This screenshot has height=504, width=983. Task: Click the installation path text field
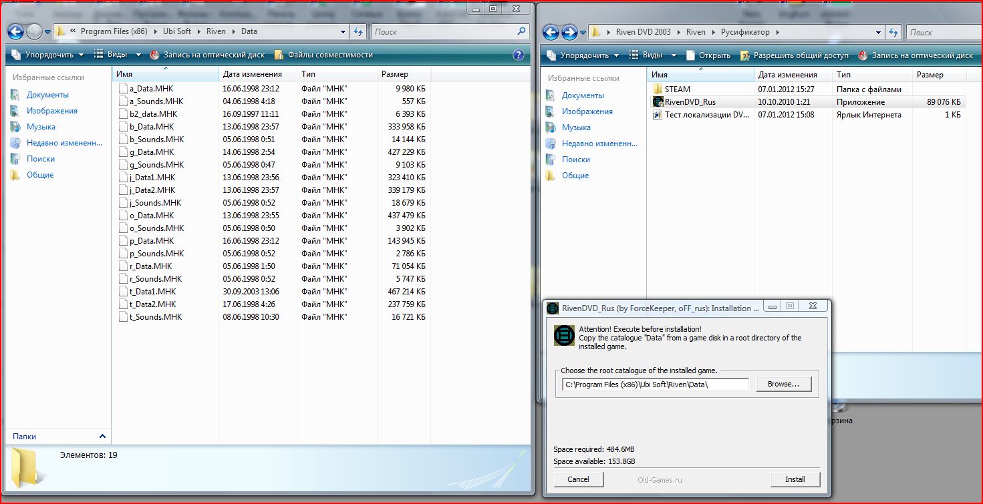tap(654, 385)
